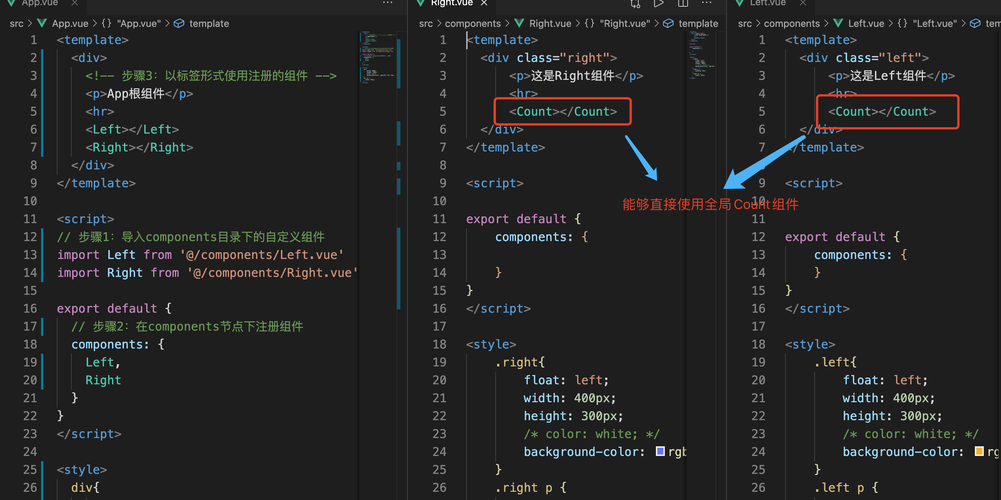Screen dimensions: 1001x500
Task: Click "export default {" in App.vue
Action: point(114,309)
